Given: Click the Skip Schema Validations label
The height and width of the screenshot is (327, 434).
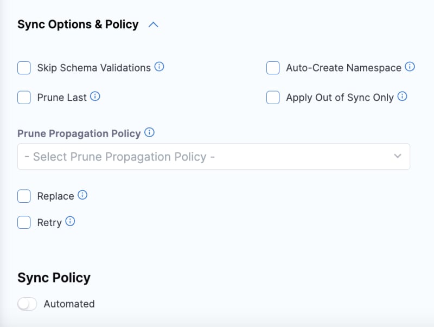Looking at the screenshot, I should [94, 68].
